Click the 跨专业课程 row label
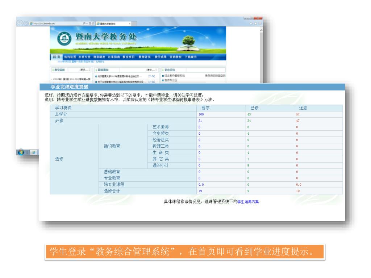 [x=114, y=184]
